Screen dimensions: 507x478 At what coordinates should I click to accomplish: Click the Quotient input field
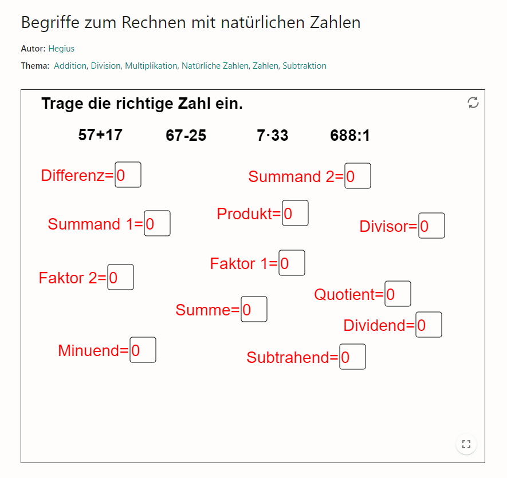pos(398,294)
